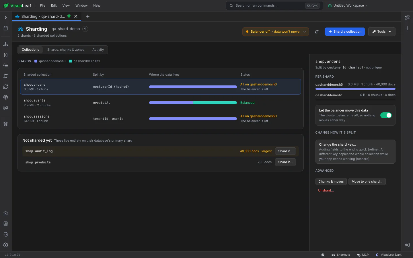
Task: Click the gauge icon in status bar
Action: tap(323, 255)
